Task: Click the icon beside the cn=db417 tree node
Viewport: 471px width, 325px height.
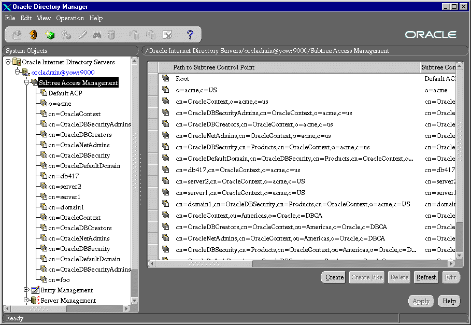Action: point(44,176)
